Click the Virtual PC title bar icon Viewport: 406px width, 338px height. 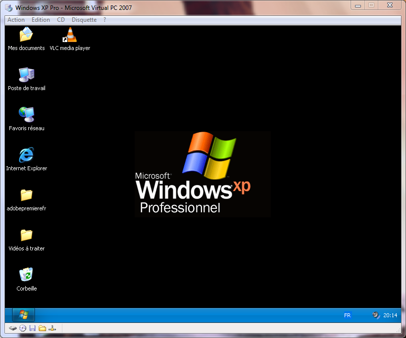8,8
